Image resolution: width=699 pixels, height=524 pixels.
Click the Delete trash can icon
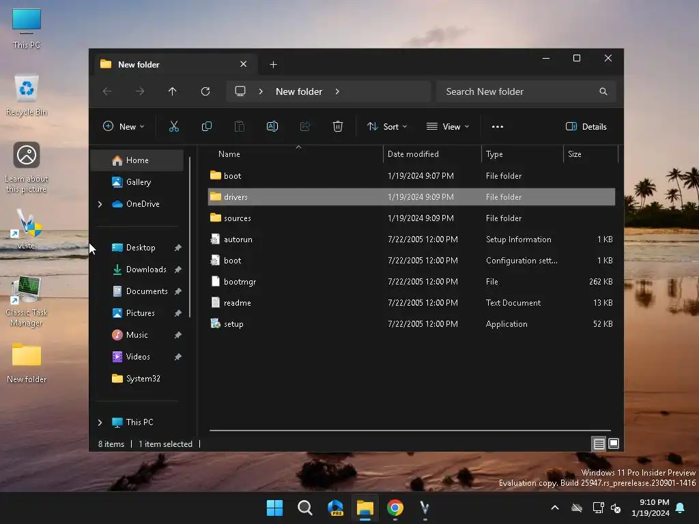(x=337, y=126)
